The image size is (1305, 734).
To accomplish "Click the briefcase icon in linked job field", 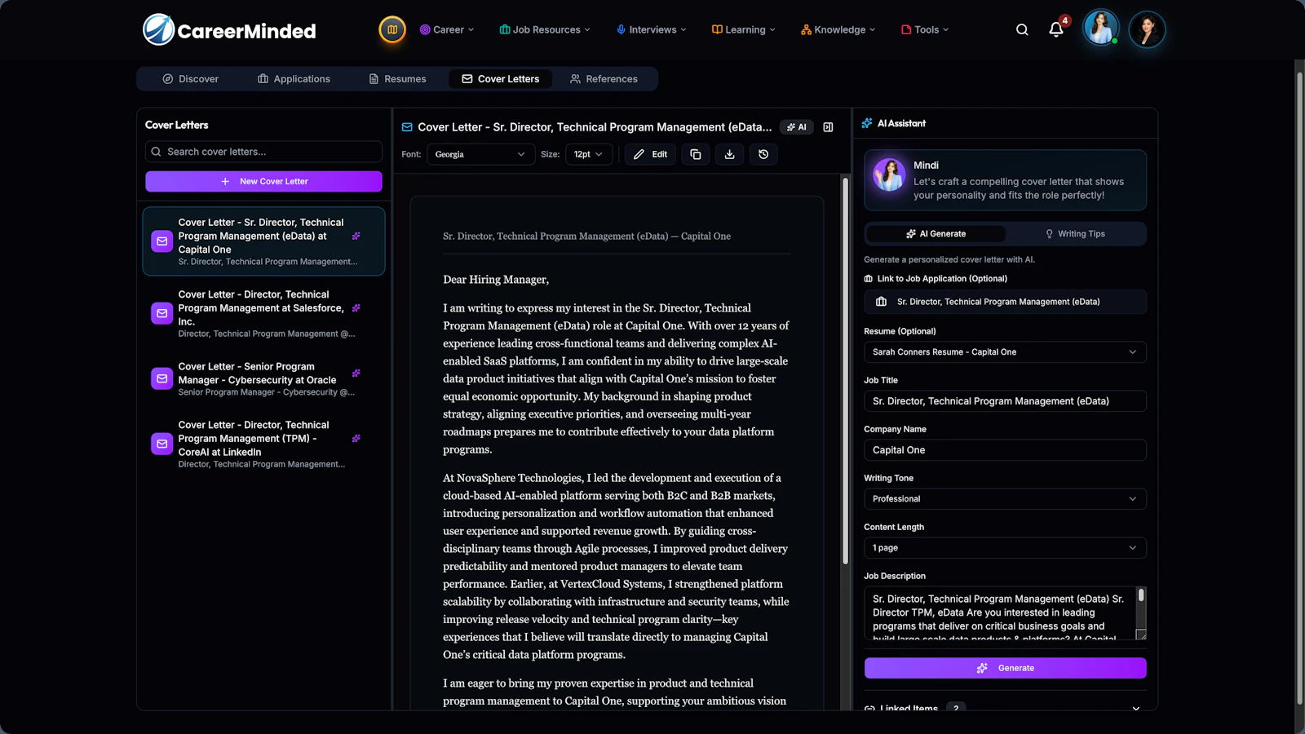I will pos(881,302).
